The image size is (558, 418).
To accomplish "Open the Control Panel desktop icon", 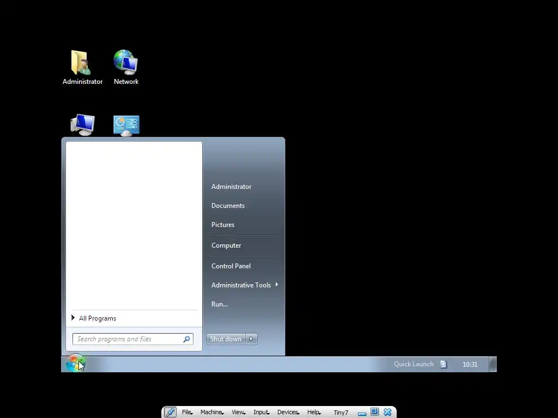I will pos(126,126).
